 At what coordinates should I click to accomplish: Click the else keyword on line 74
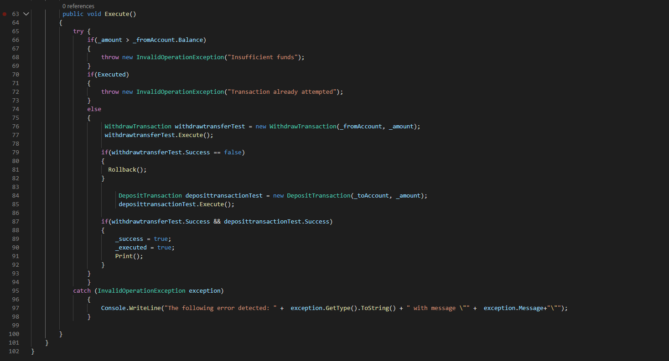click(94, 109)
